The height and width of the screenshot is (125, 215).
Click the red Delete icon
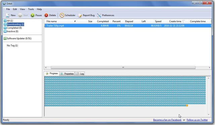pyautogui.click(x=46, y=15)
